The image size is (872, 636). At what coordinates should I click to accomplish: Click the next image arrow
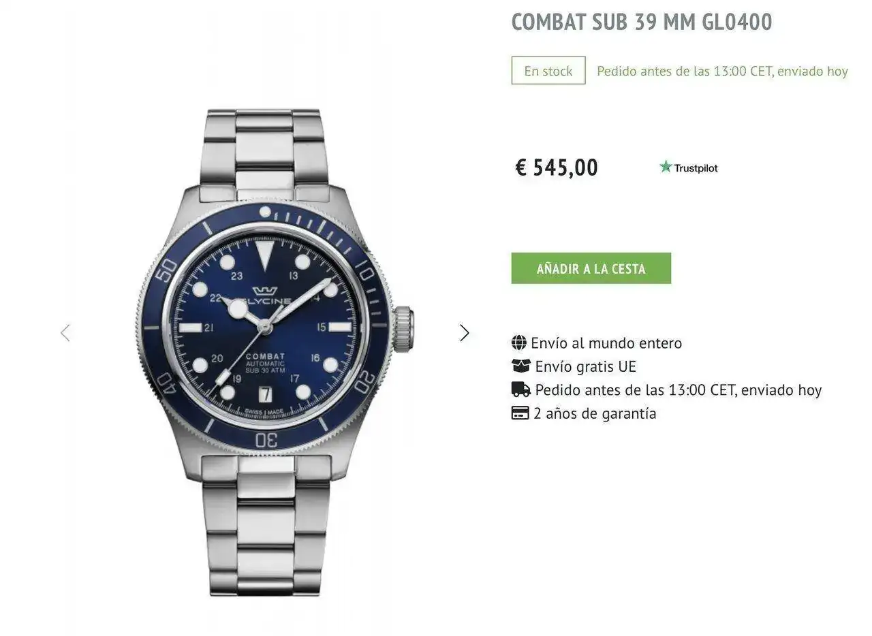[x=465, y=333]
